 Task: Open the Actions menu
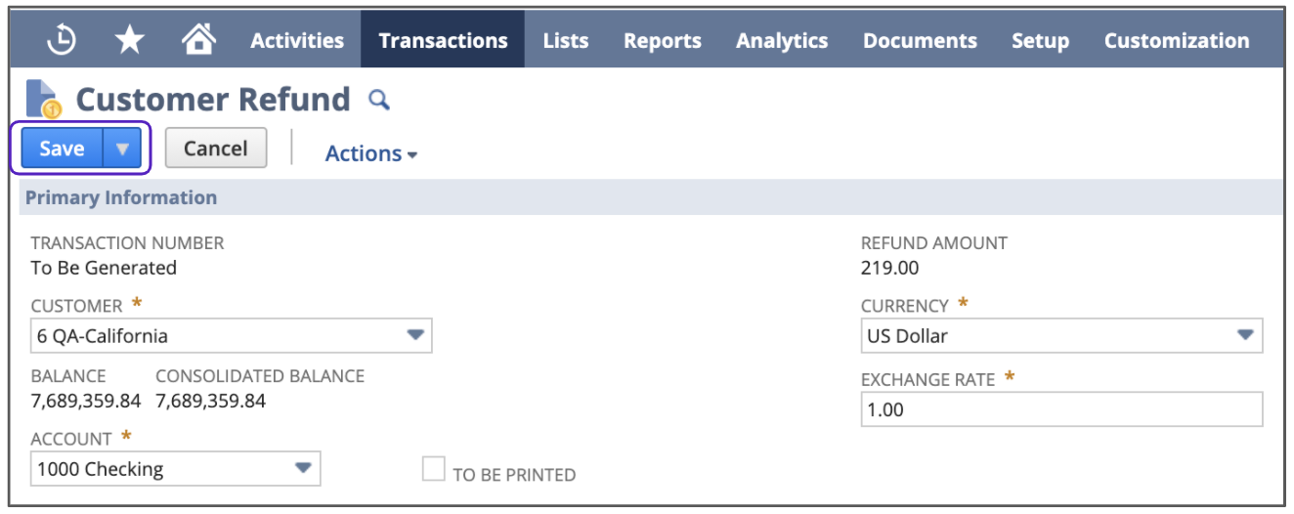click(x=370, y=153)
